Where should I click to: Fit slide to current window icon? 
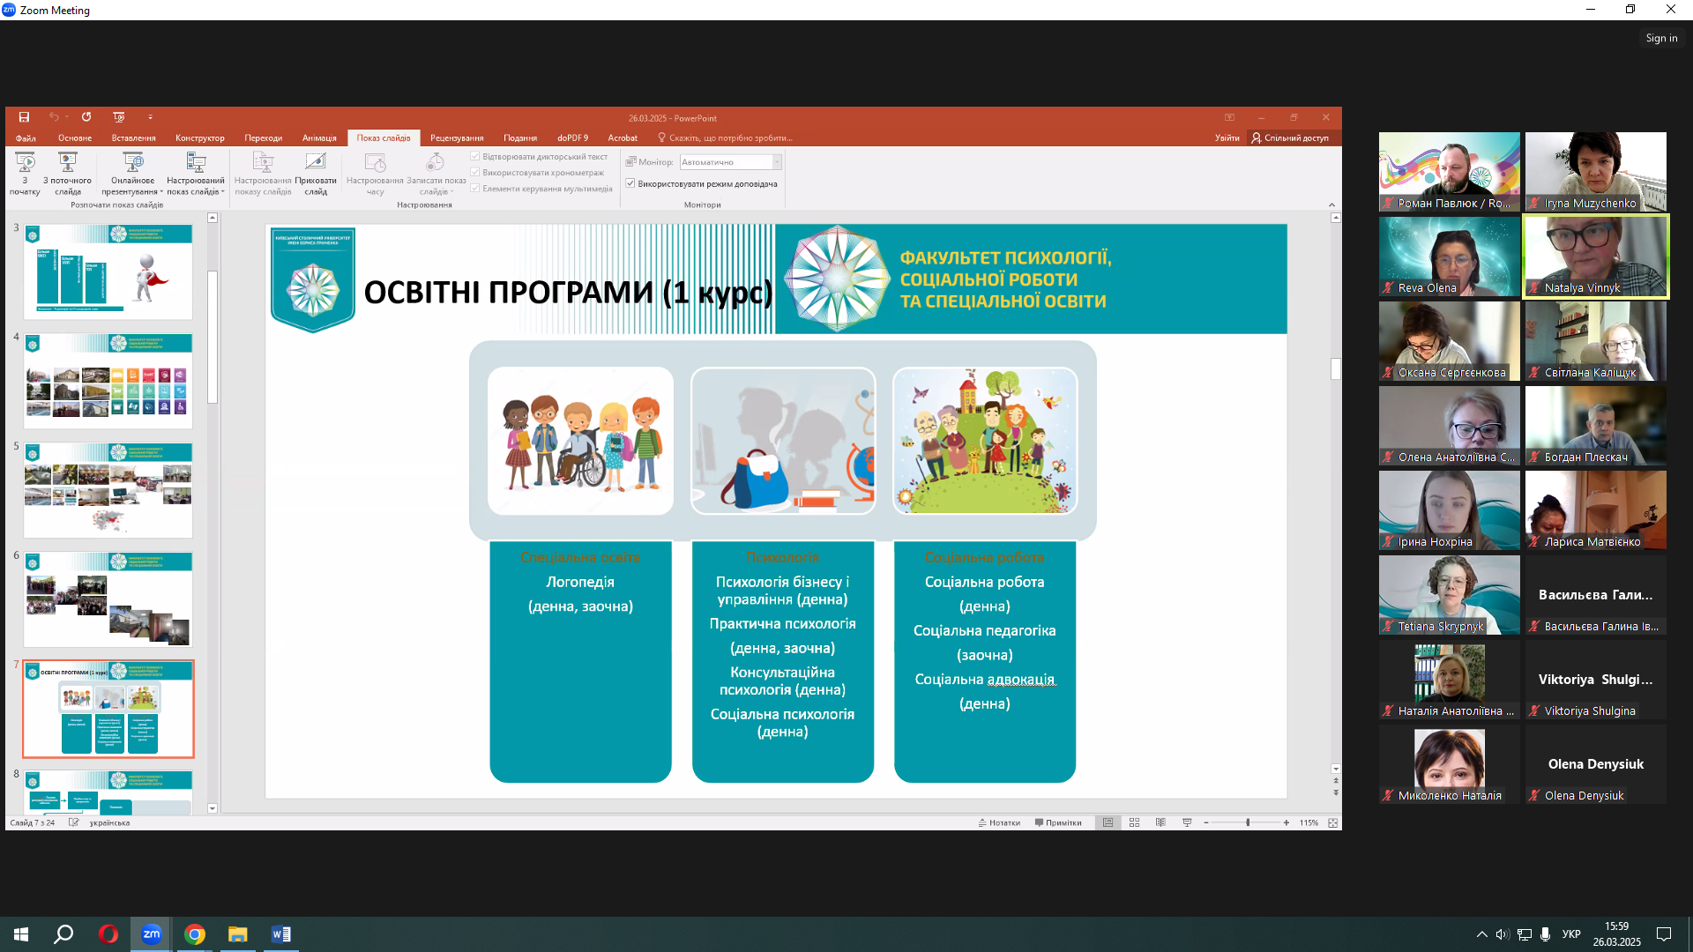1332,822
